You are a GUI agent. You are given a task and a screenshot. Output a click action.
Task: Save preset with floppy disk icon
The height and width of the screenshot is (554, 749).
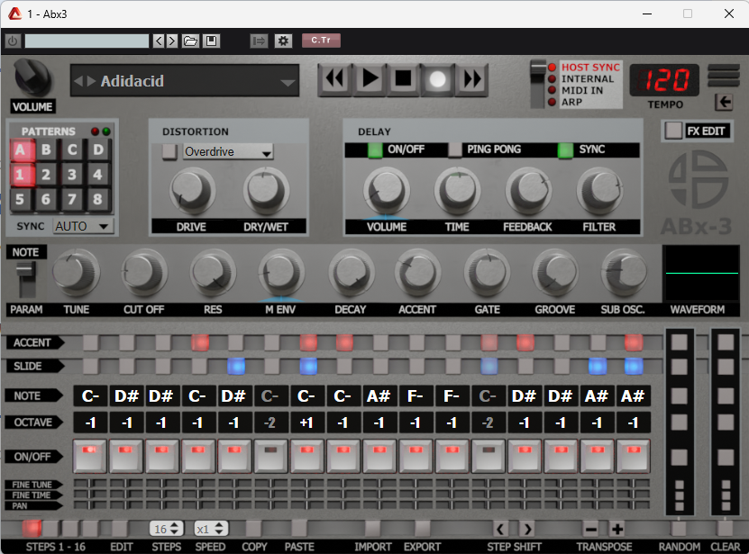(x=211, y=41)
